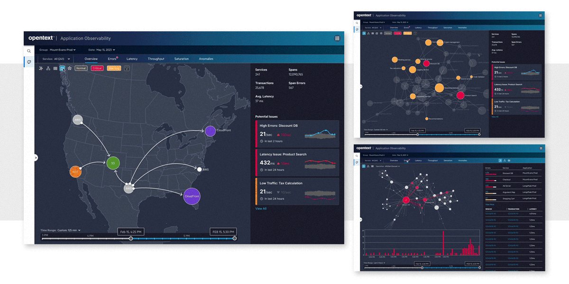Click the gray AWS node in the northwest

click(x=78, y=120)
